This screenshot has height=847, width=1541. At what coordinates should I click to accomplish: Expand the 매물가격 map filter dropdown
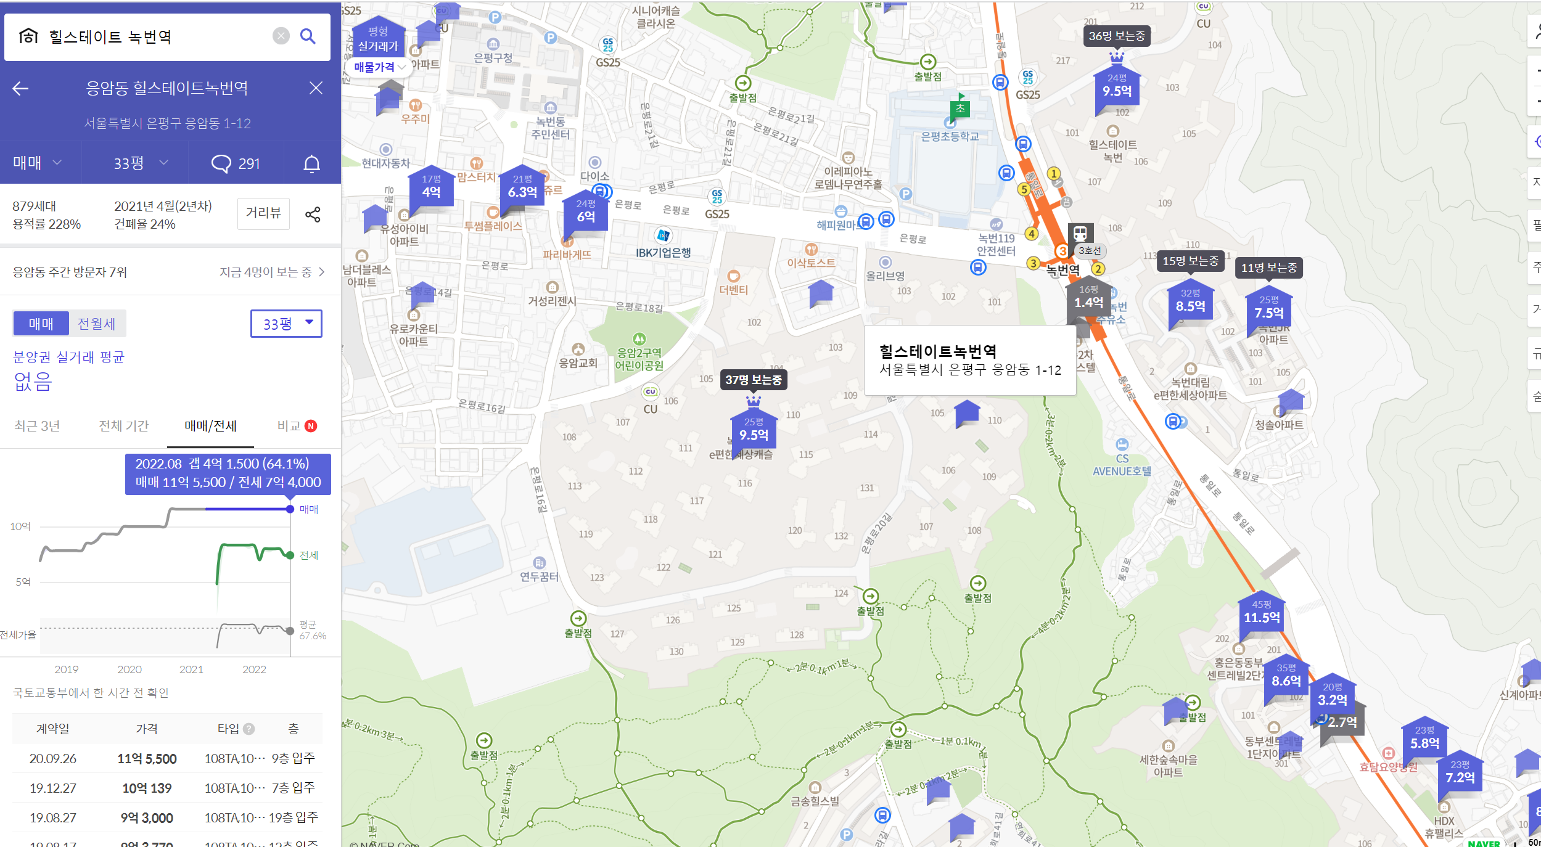click(379, 67)
